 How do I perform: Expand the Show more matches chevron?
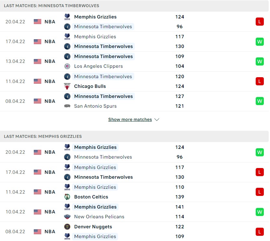pyautogui.click(x=157, y=119)
